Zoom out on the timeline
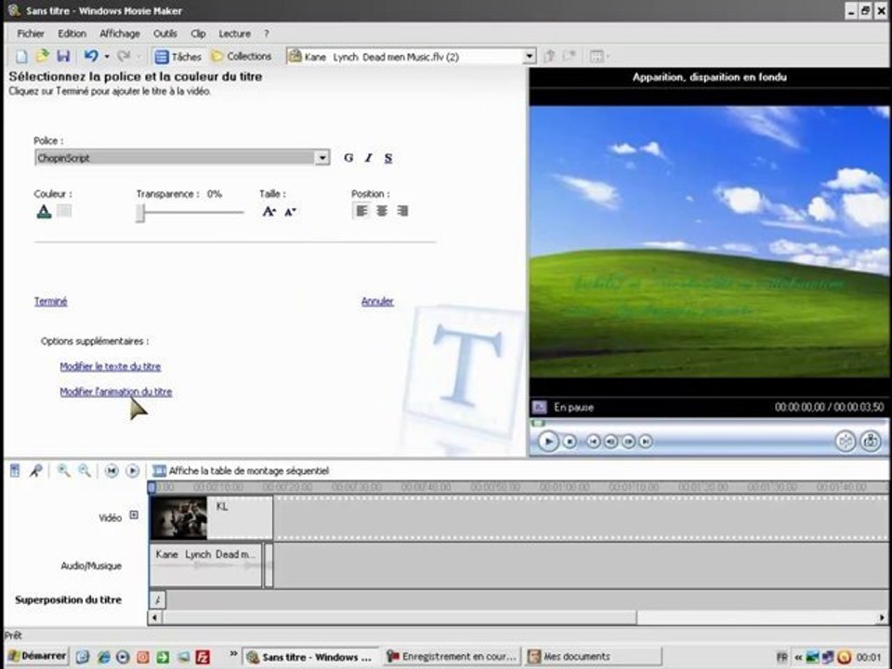 [x=85, y=470]
